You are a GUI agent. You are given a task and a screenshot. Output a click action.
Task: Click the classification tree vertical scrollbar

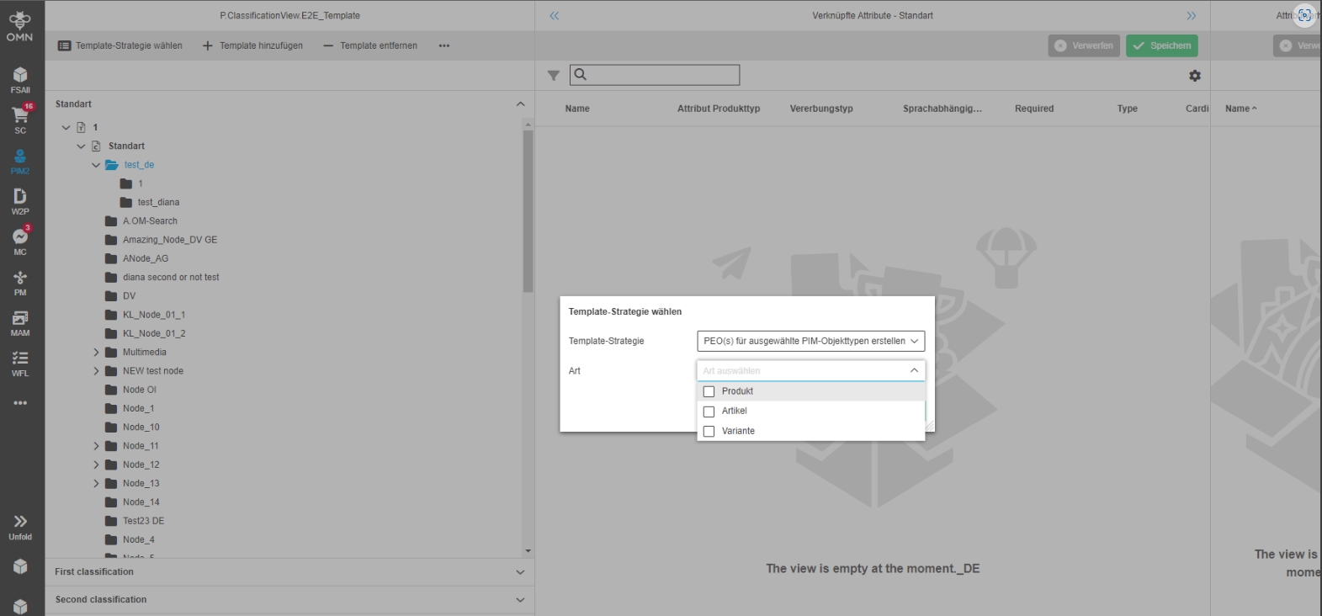point(528,210)
